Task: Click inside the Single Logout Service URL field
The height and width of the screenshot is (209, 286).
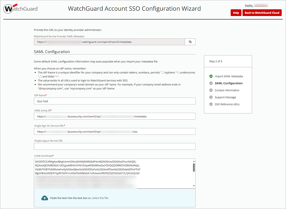Action: [114, 146]
